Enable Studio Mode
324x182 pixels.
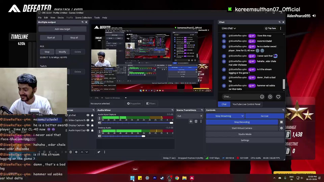coord(245,134)
